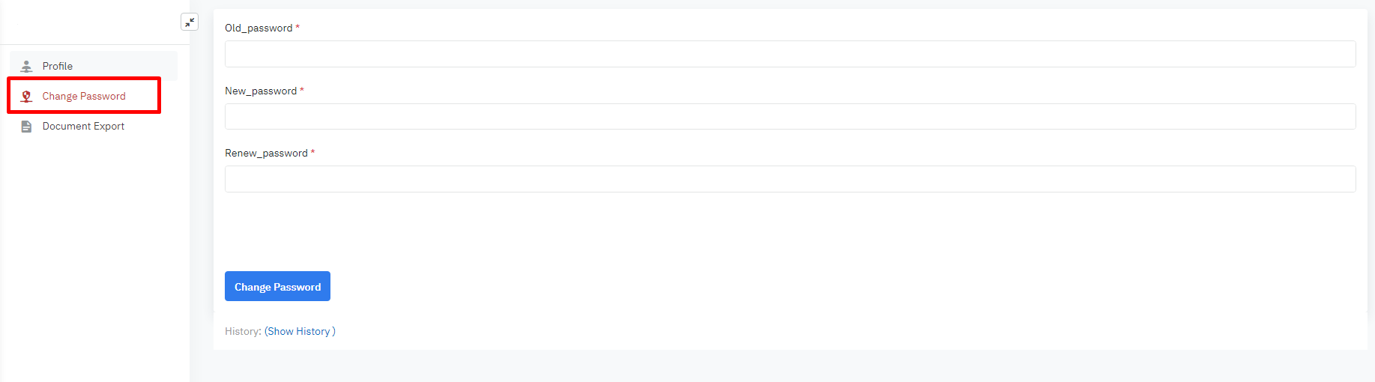1375x382 pixels.
Task: Open the Profile sidebar item
Action: coord(58,66)
